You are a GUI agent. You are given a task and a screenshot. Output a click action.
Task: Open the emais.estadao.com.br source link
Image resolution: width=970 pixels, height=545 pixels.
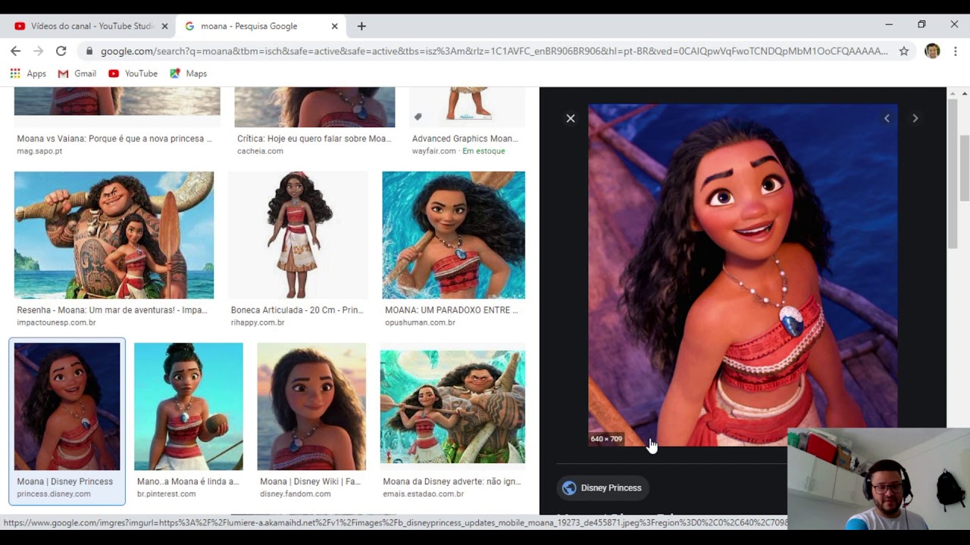[x=423, y=494]
